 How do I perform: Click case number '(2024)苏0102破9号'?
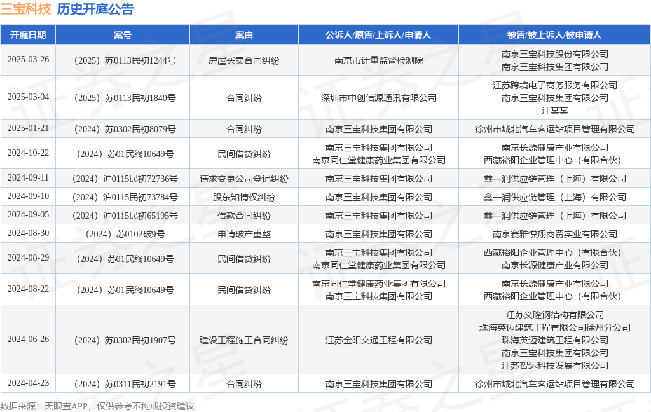125,234
